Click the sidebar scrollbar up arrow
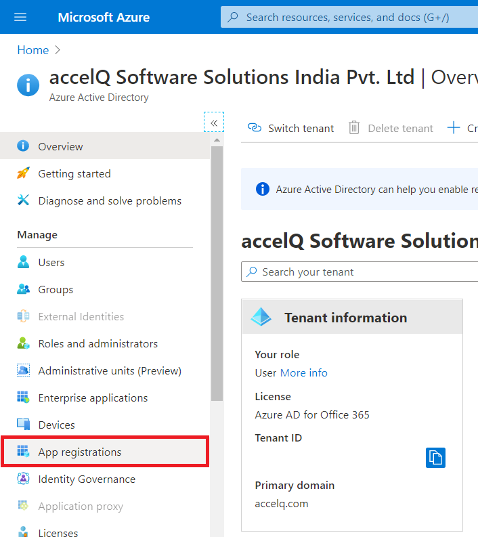Screen dimensions: 478x537 coord(217,140)
